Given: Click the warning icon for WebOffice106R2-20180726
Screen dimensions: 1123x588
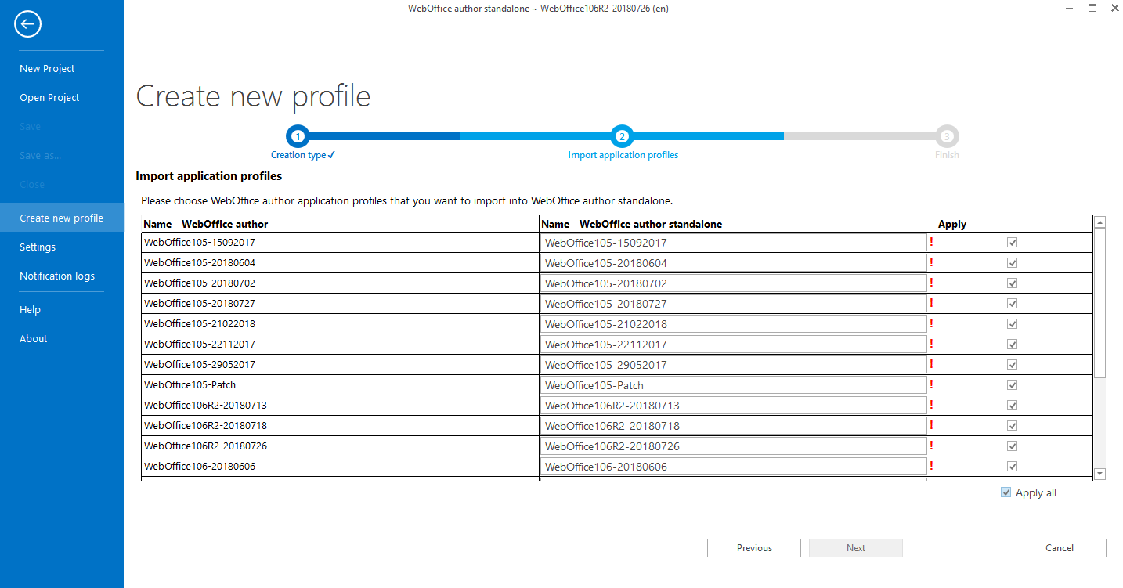Looking at the screenshot, I should tap(931, 446).
